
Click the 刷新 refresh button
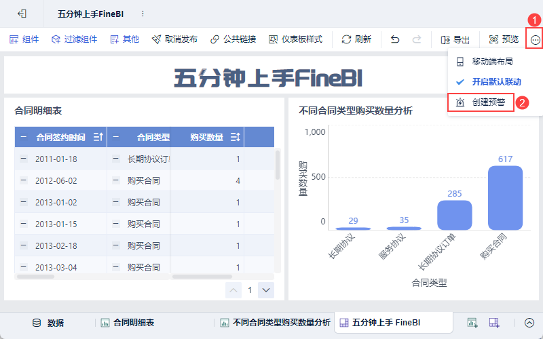click(356, 39)
